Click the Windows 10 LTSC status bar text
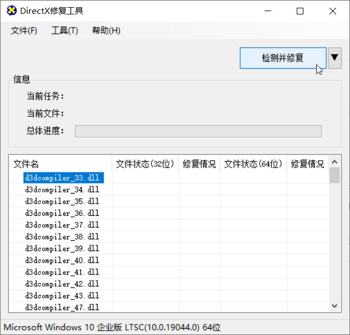The width and height of the screenshot is (350, 335). (112, 327)
